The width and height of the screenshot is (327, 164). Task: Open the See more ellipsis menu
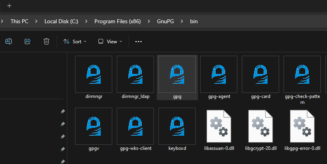(x=139, y=41)
